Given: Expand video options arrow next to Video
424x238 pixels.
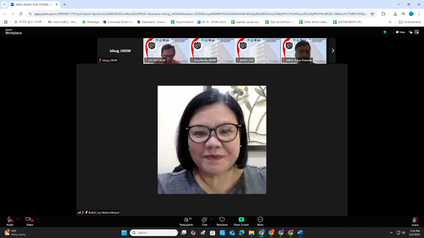Looking at the screenshot, I should pos(37,219).
